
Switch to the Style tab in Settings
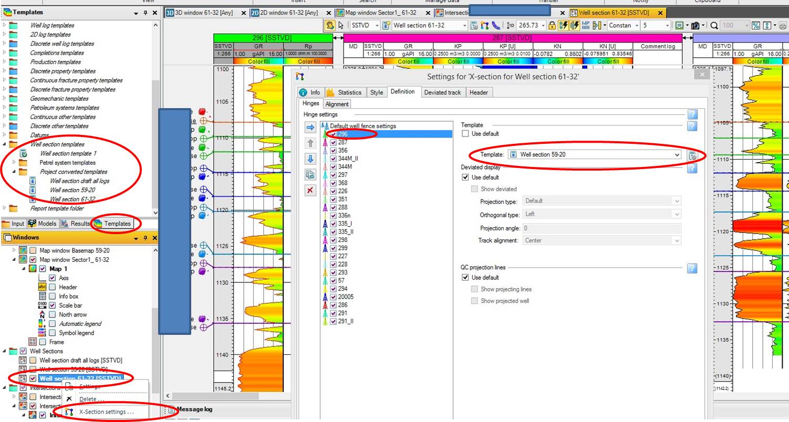click(376, 92)
